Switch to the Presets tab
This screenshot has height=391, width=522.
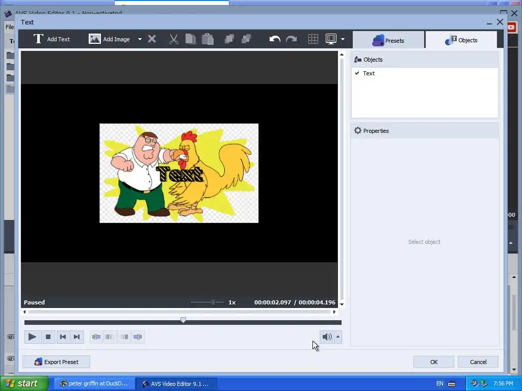point(388,41)
